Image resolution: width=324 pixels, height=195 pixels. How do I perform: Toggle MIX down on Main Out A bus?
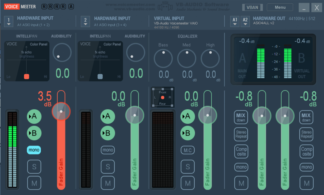[241, 117]
